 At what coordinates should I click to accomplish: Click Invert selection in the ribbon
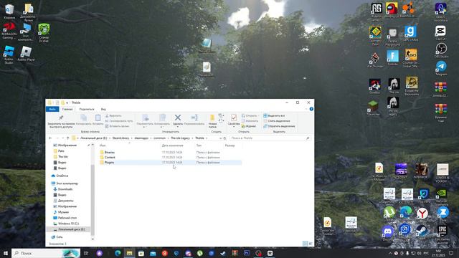pos(279,126)
